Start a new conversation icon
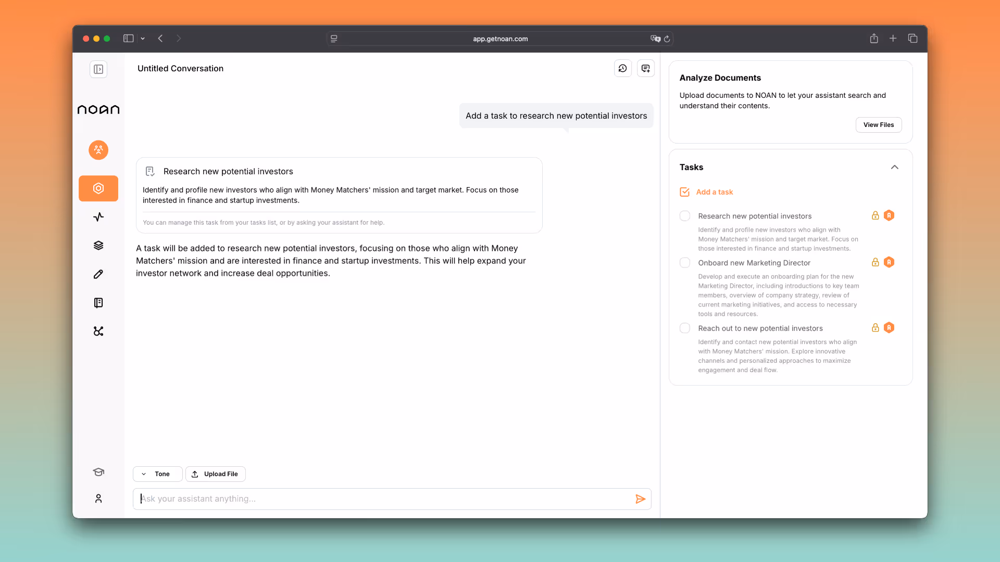This screenshot has height=562, width=1000. coord(646,68)
